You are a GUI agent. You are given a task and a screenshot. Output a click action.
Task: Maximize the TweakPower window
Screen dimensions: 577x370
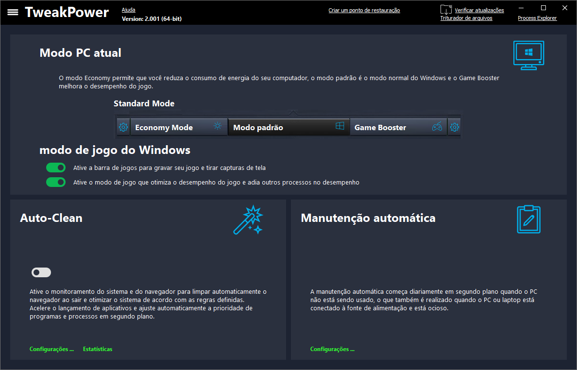(x=543, y=8)
